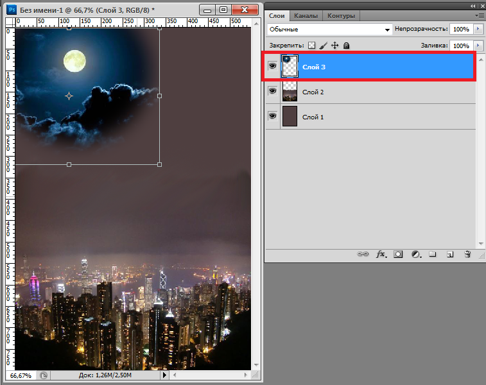
Task: Delete layer with trash icon
Action: point(467,254)
